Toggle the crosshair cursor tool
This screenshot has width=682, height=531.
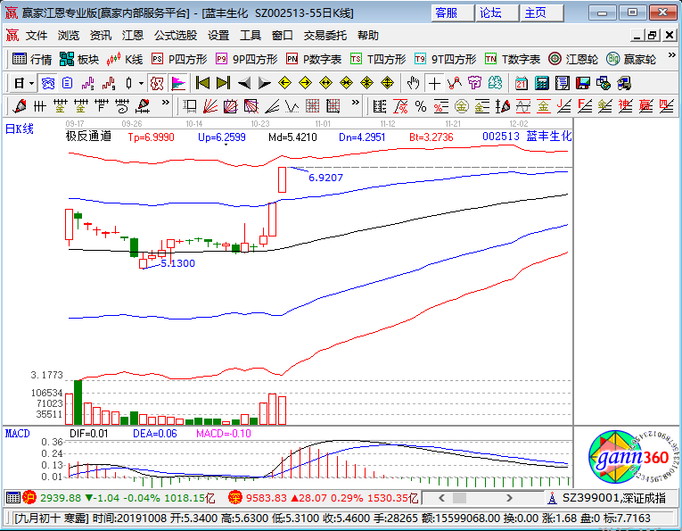(434, 83)
